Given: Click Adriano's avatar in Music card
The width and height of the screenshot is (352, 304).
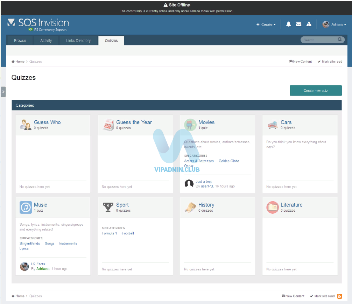Looking at the screenshot, I should [x=24, y=267].
